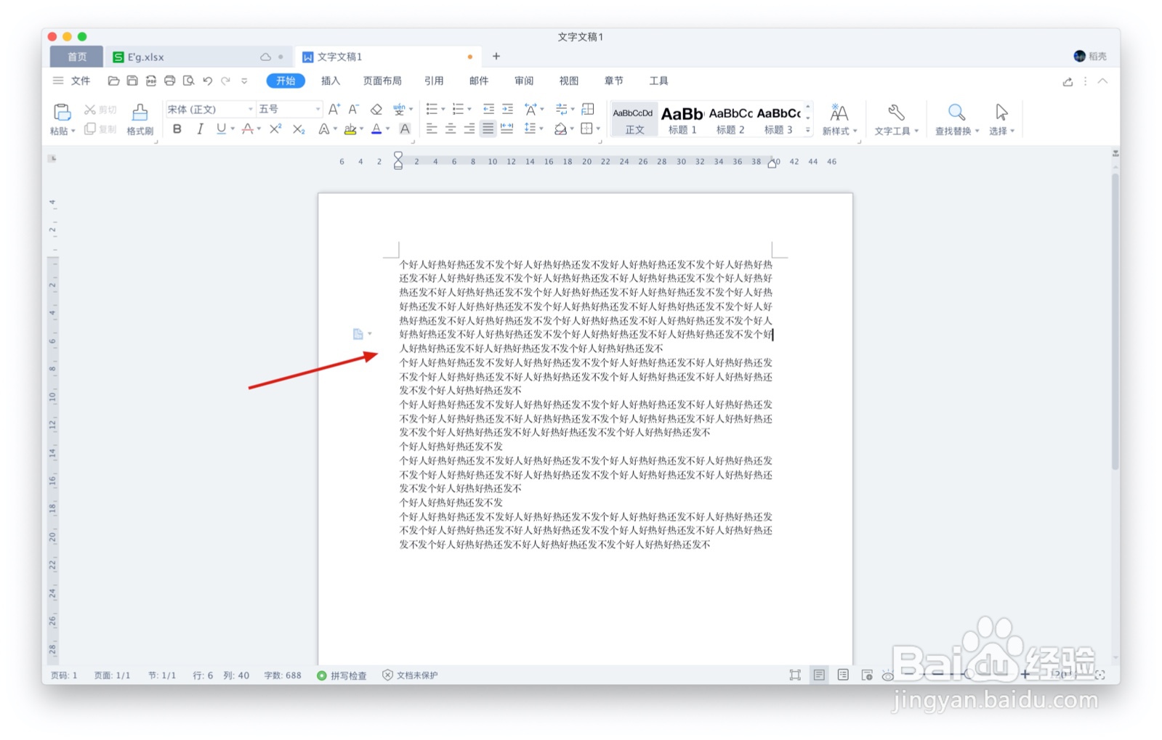Toggle strikethrough text formatting
Viewport: 1162px width, 740px height.
(248, 129)
